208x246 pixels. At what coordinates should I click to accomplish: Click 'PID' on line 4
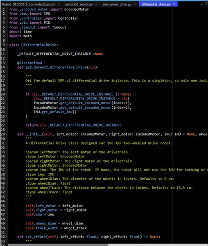[47, 23]
